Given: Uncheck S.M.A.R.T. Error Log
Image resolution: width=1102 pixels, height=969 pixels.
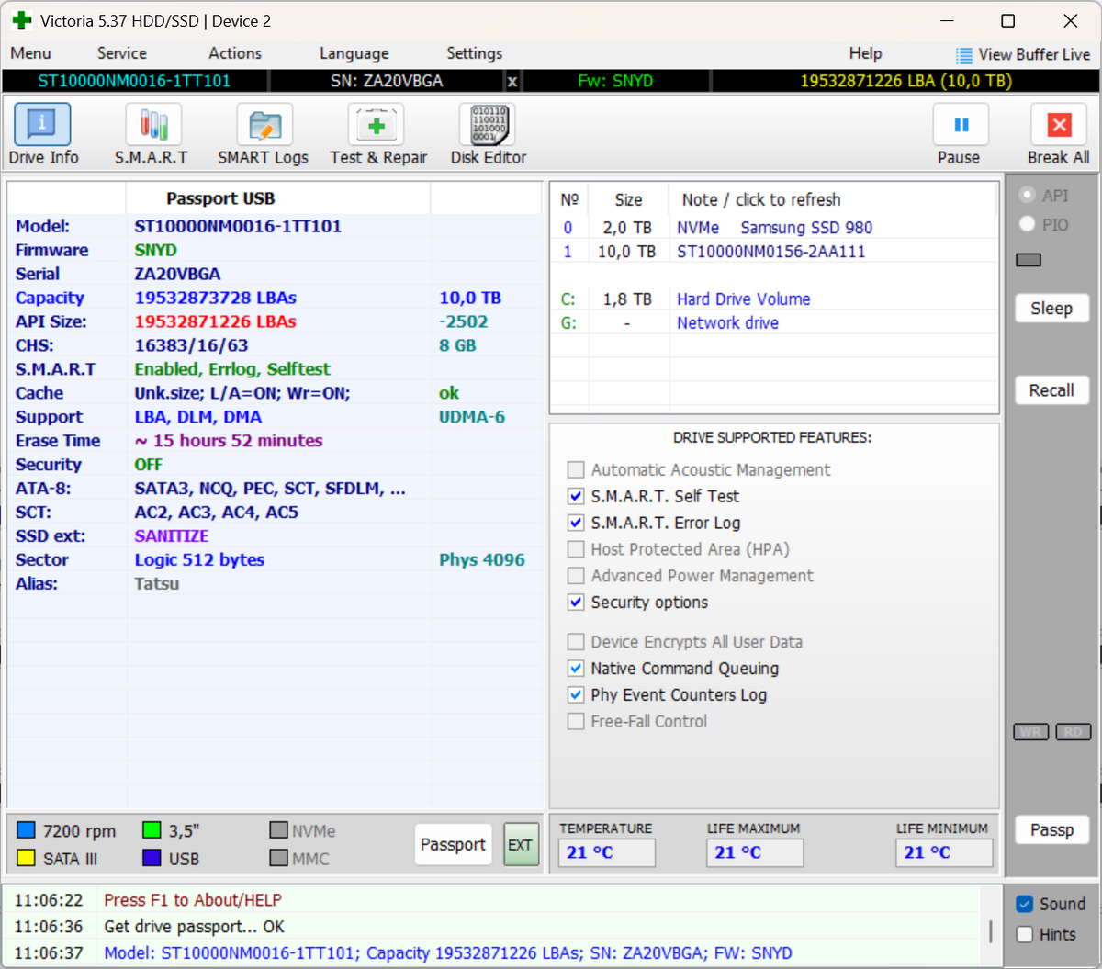Looking at the screenshot, I should tap(576, 524).
